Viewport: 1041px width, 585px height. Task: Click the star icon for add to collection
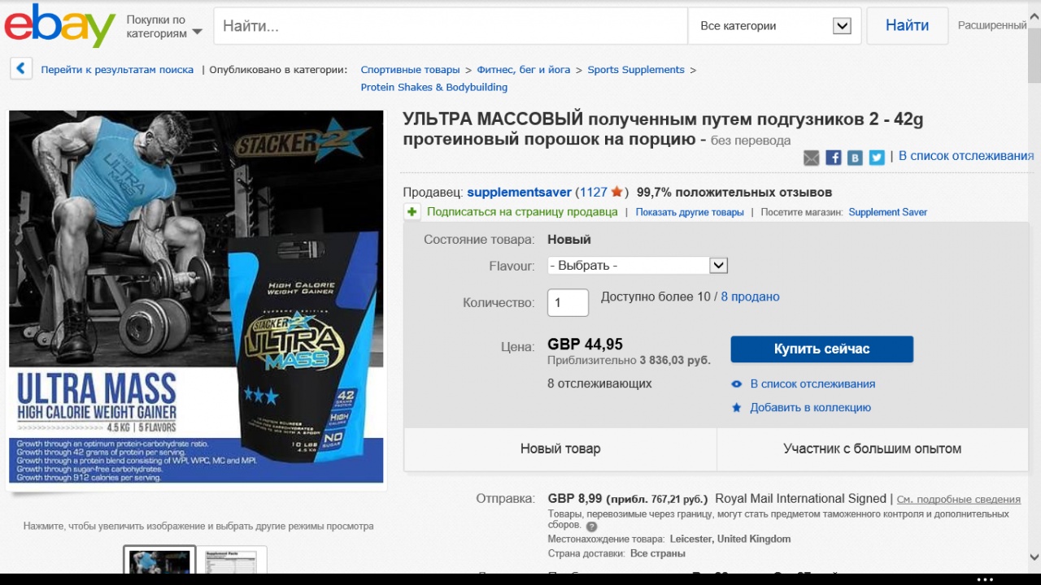click(737, 408)
